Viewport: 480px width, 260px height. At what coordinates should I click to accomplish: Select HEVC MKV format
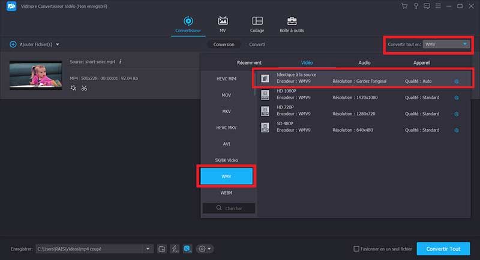pyautogui.click(x=226, y=128)
